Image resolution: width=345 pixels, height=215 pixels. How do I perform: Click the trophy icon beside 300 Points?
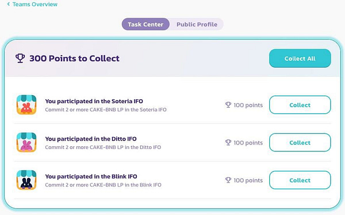coord(20,58)
